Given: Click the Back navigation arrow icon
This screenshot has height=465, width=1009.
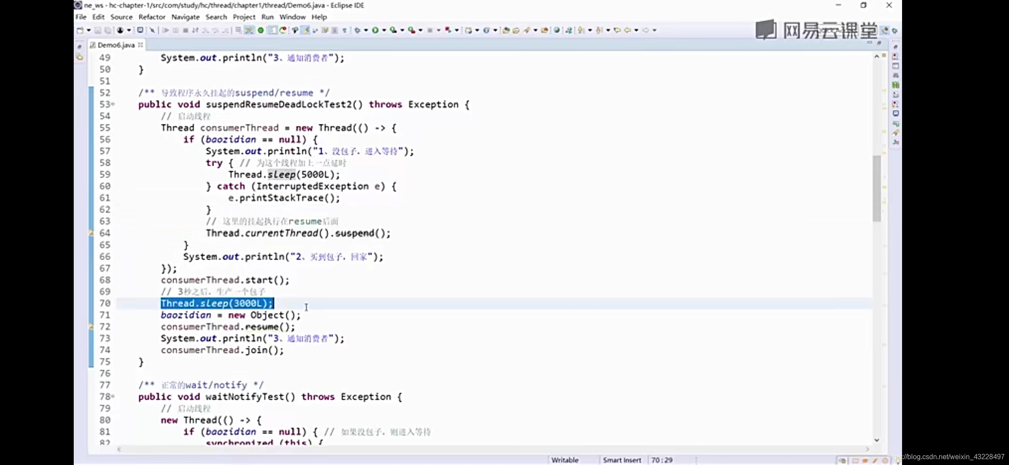Looking at the screenshot, I should 628,30.
